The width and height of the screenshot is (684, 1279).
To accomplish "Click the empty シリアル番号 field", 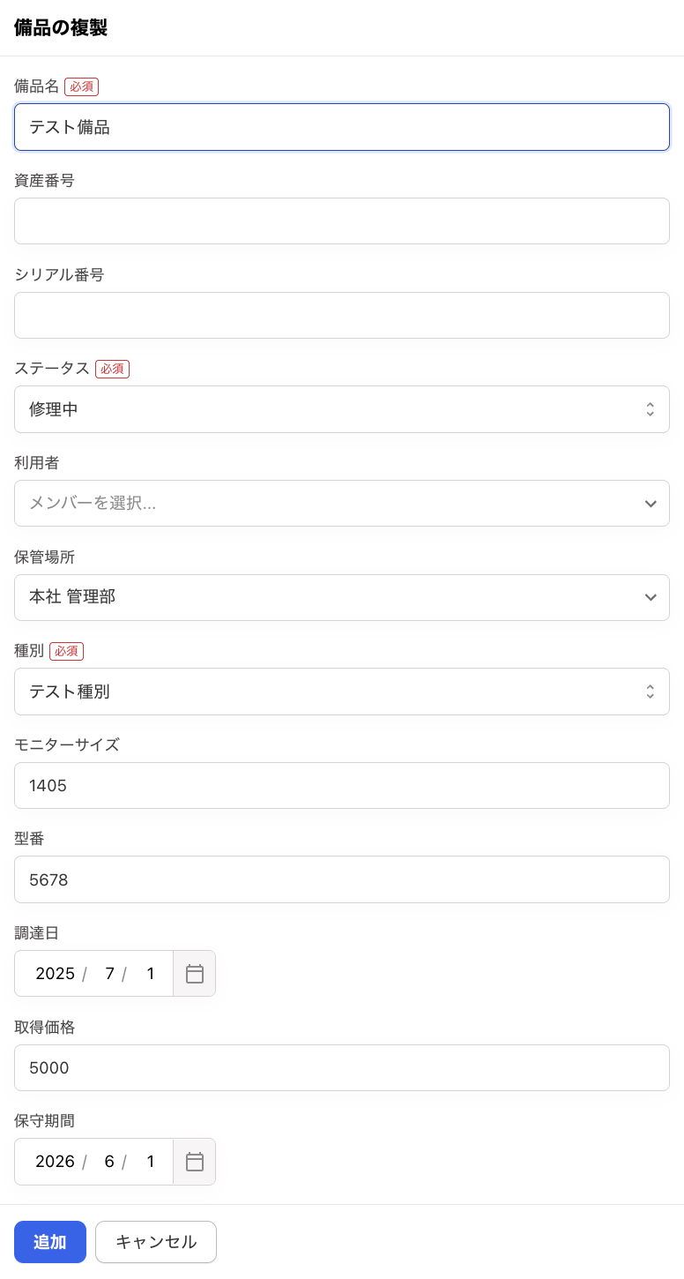I will tap(342, 315).
